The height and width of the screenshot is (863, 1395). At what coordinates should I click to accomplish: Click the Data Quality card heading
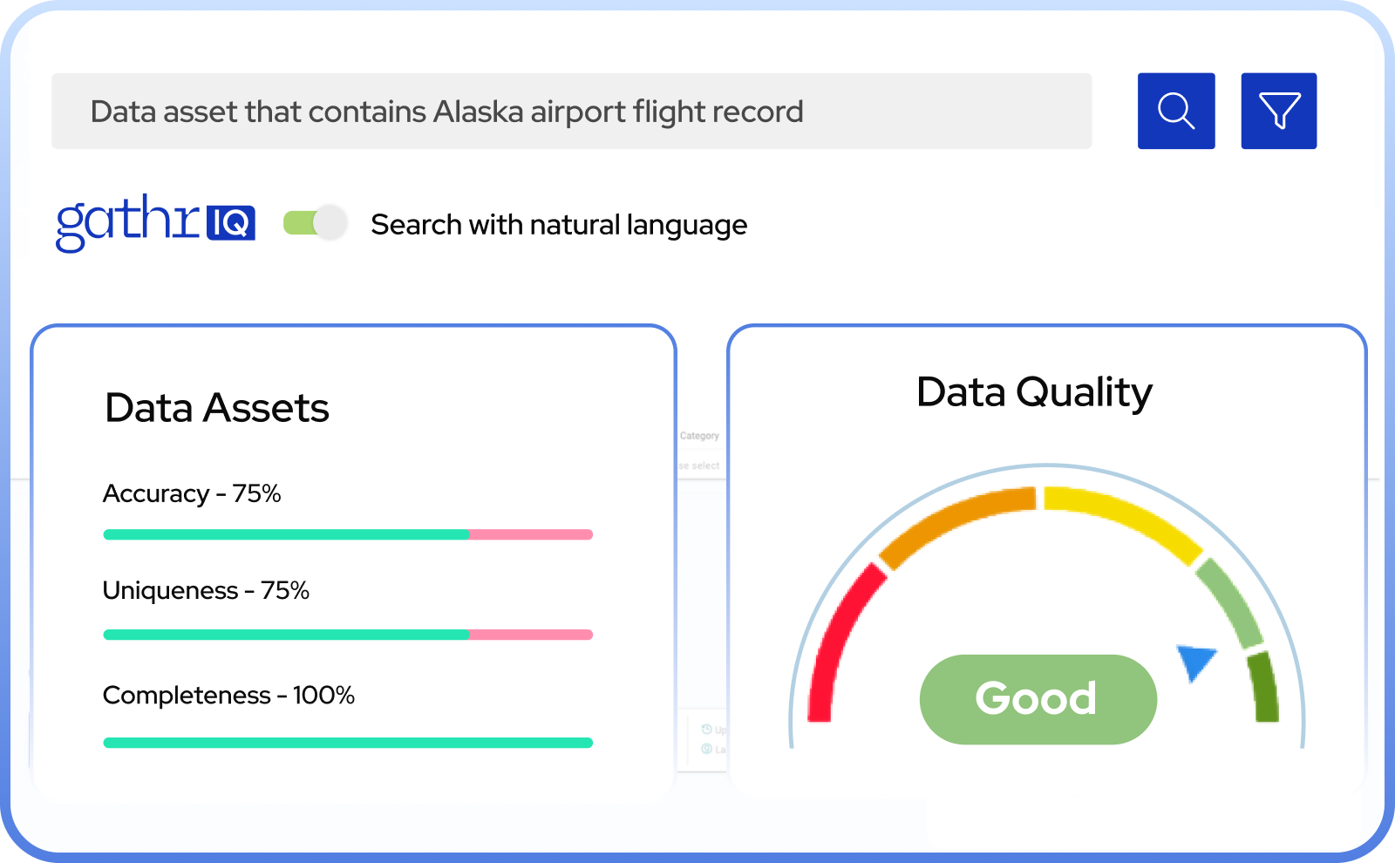point(1034,392)
